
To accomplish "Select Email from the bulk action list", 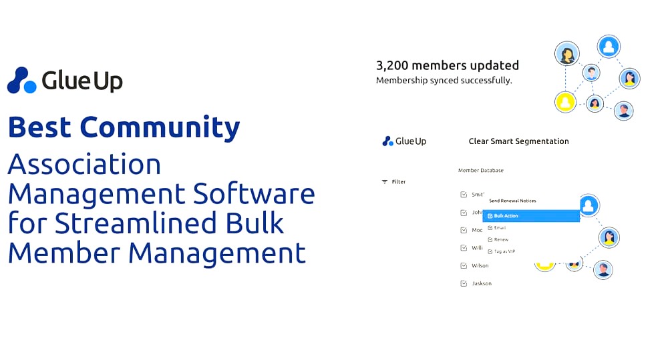I will tap(497, 228).
